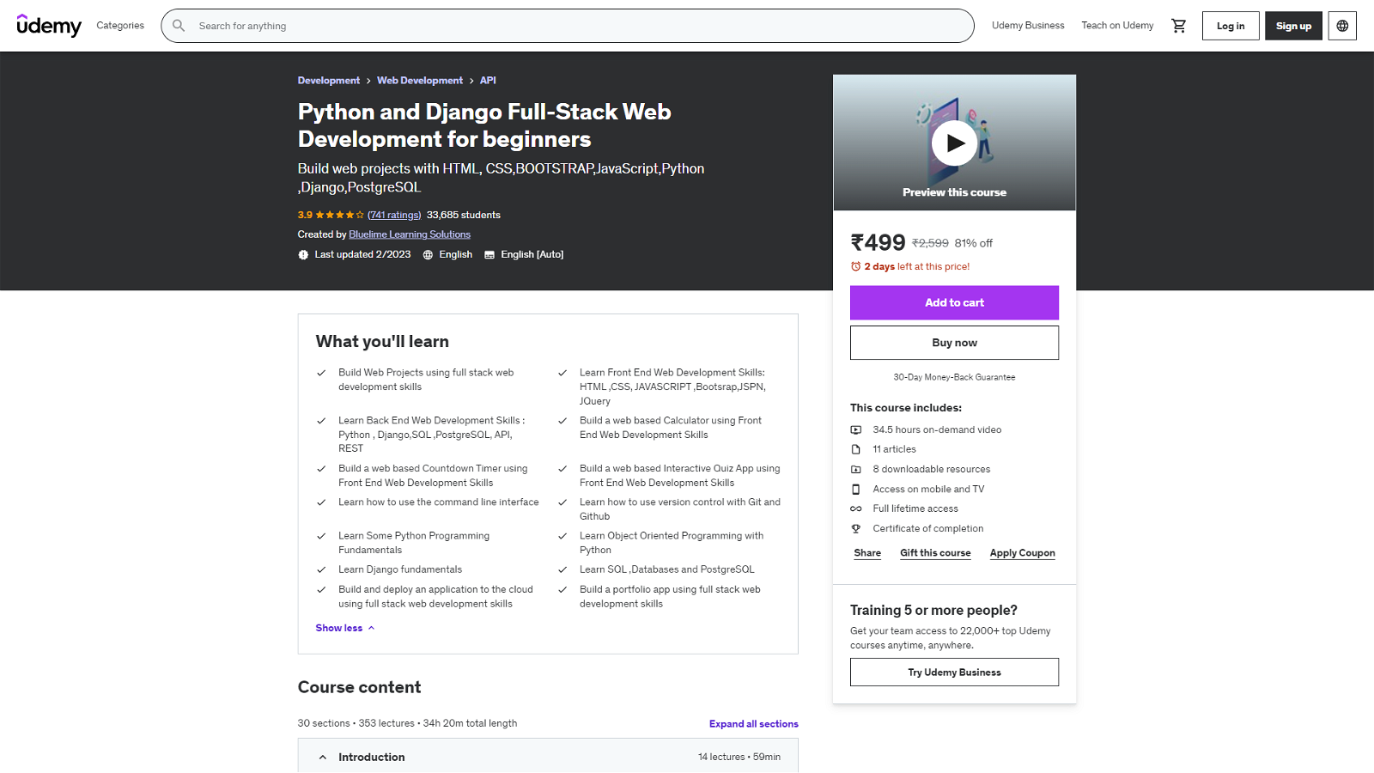The height and width of the screenshot is (773, 1374).
Task: Open the 741 ratings link
Action: (x=394, y=216)
